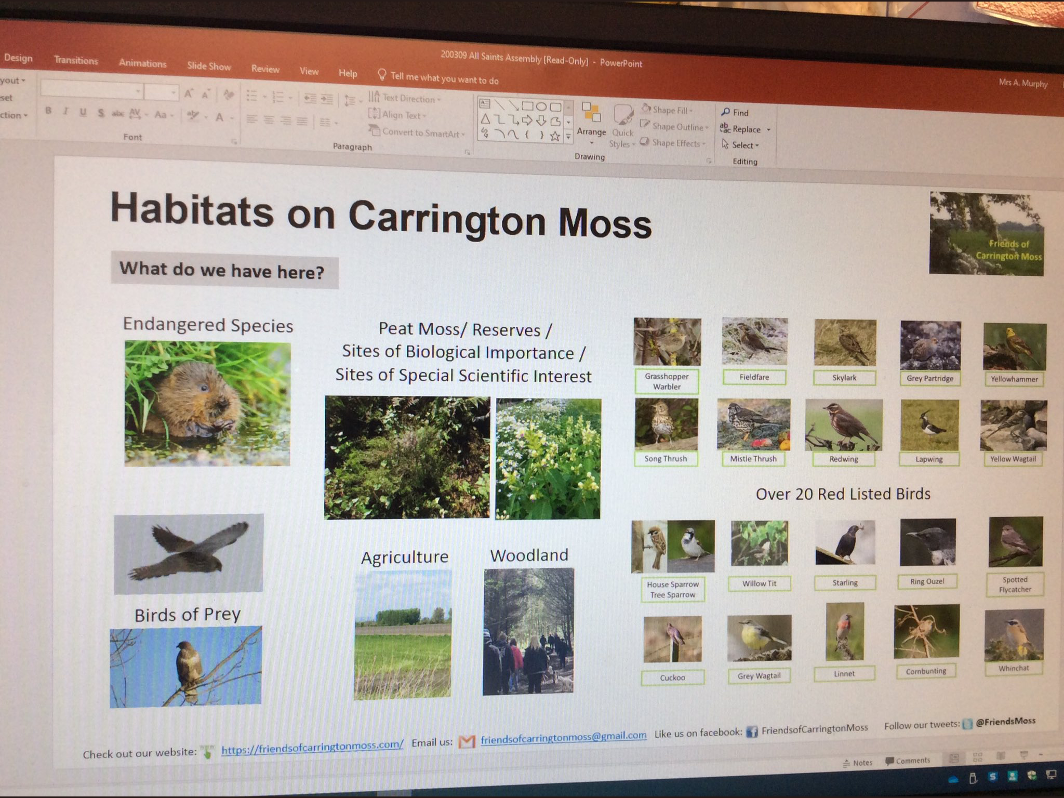Switch to the Transitions tab
This screenshot has height=798, width=1064.
(x=76, y=60)
